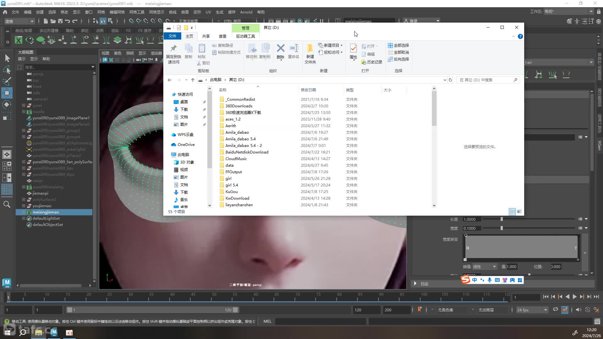Screen dimensions: 603x339
Task: Click Explorer search box for drive D
Action: (488, 80)
